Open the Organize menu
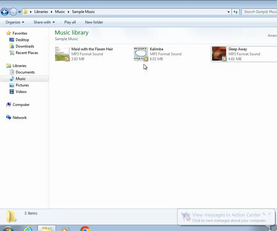This screenshot has width=277, height=231. tap(15, 22)
